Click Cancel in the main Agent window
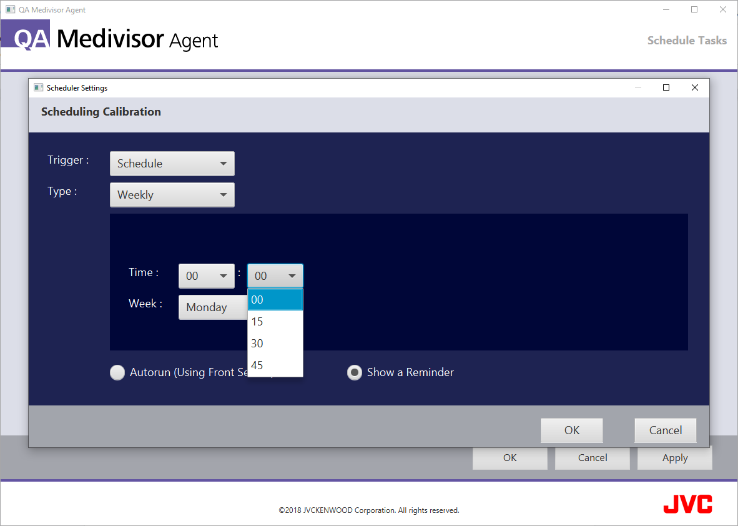 [x=593, y=458]
